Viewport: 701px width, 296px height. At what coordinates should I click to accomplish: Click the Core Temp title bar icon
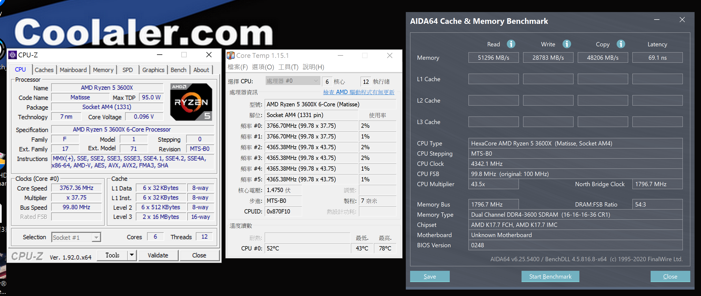pos(230,55)
